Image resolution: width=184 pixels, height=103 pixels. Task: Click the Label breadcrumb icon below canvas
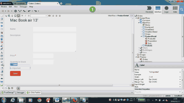pyautogui.click(x=18, y=88)
